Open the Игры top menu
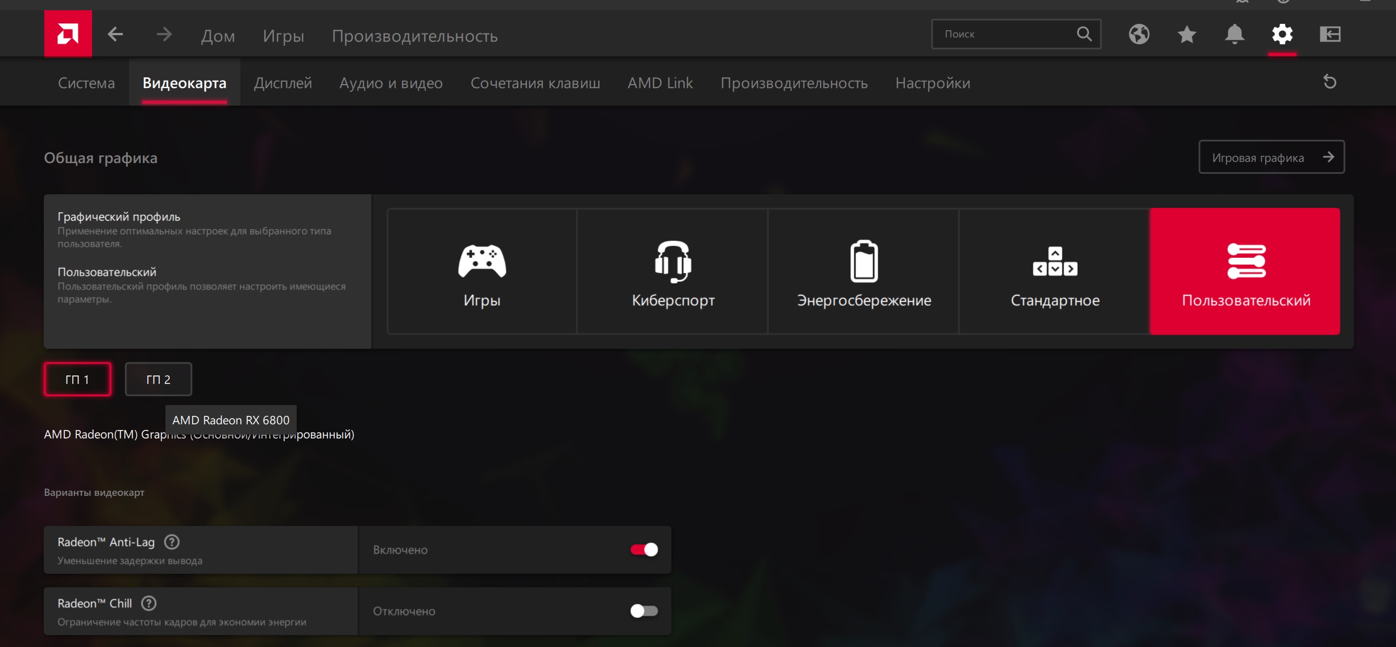Viewport: 1396px width, 647px height. point(283,36)
